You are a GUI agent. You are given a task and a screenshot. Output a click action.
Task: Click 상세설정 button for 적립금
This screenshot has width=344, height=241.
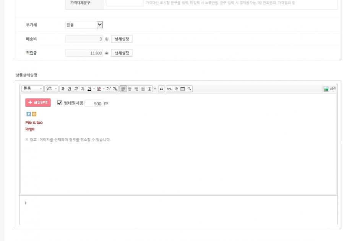click(122, 53)
